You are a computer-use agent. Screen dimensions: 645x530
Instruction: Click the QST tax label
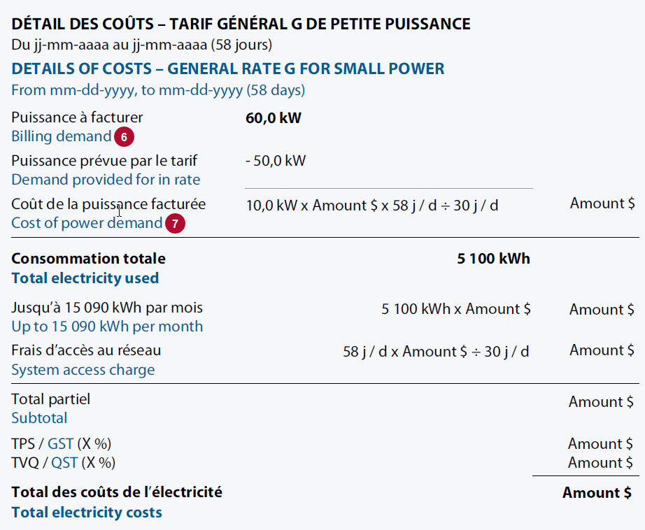(64, 463)
